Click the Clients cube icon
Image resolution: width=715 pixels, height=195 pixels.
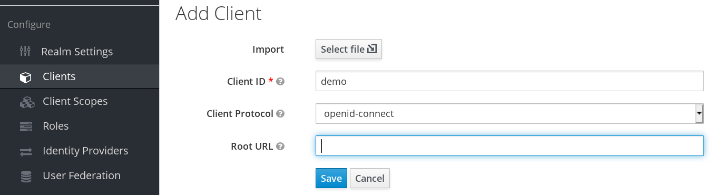pos(25,77)
